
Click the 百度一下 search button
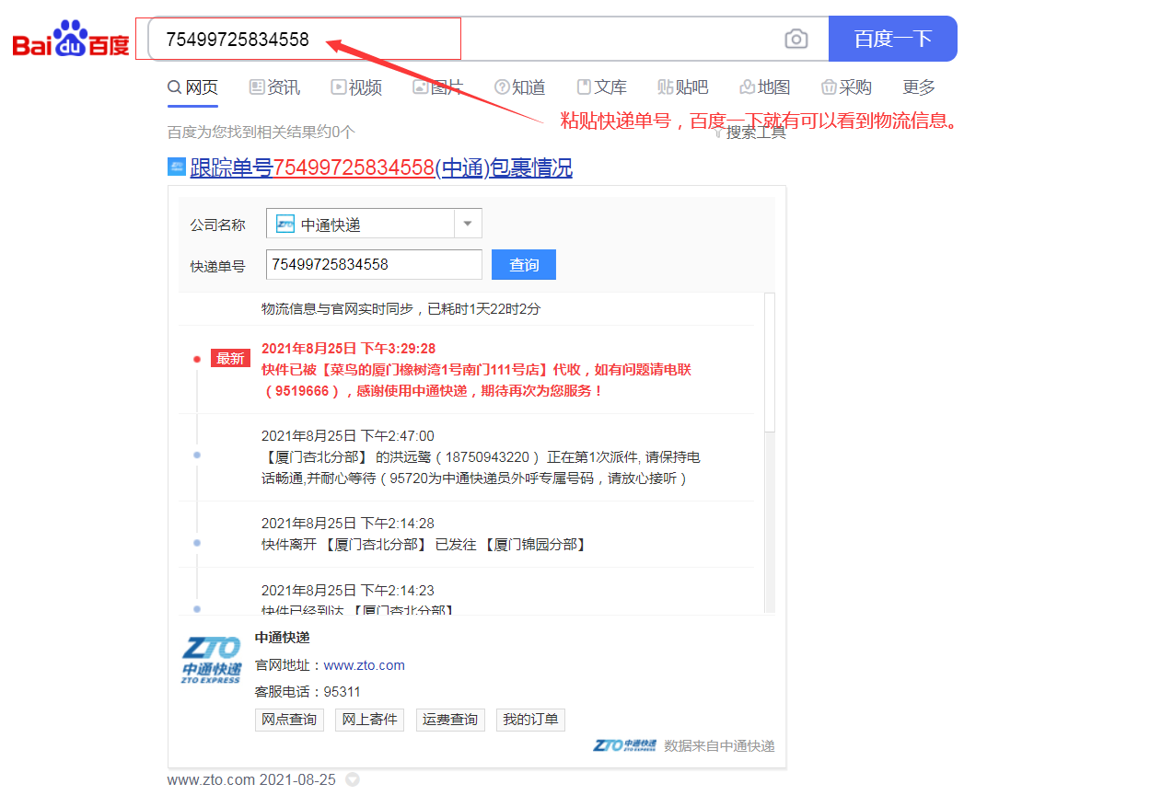[893, 39]
